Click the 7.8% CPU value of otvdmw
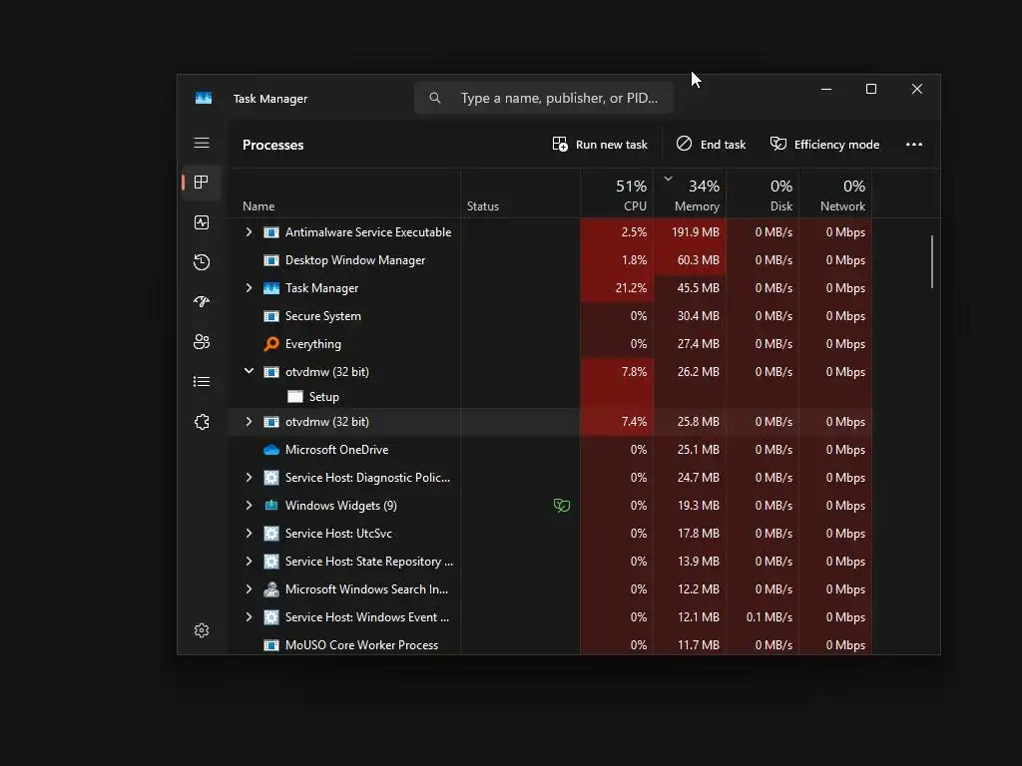 (x=634, y=372)
